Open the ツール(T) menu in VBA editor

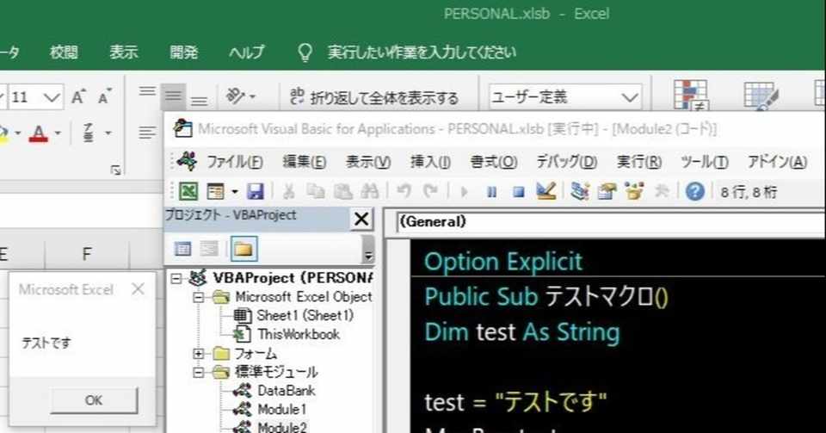pyautogui.click(x=705, y=162)
